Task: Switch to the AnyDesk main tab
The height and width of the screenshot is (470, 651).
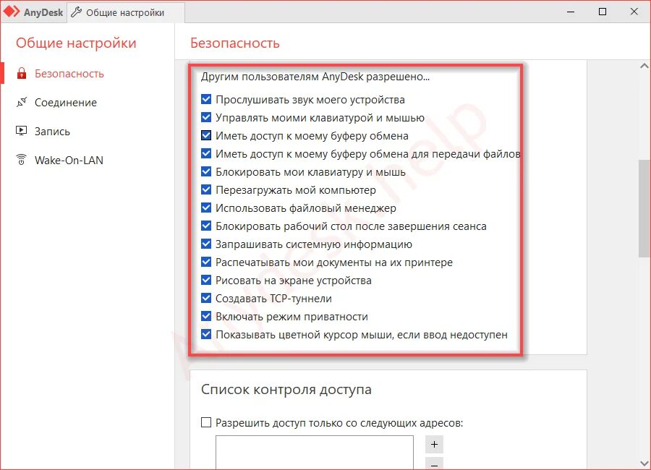Action: (33, 12)
